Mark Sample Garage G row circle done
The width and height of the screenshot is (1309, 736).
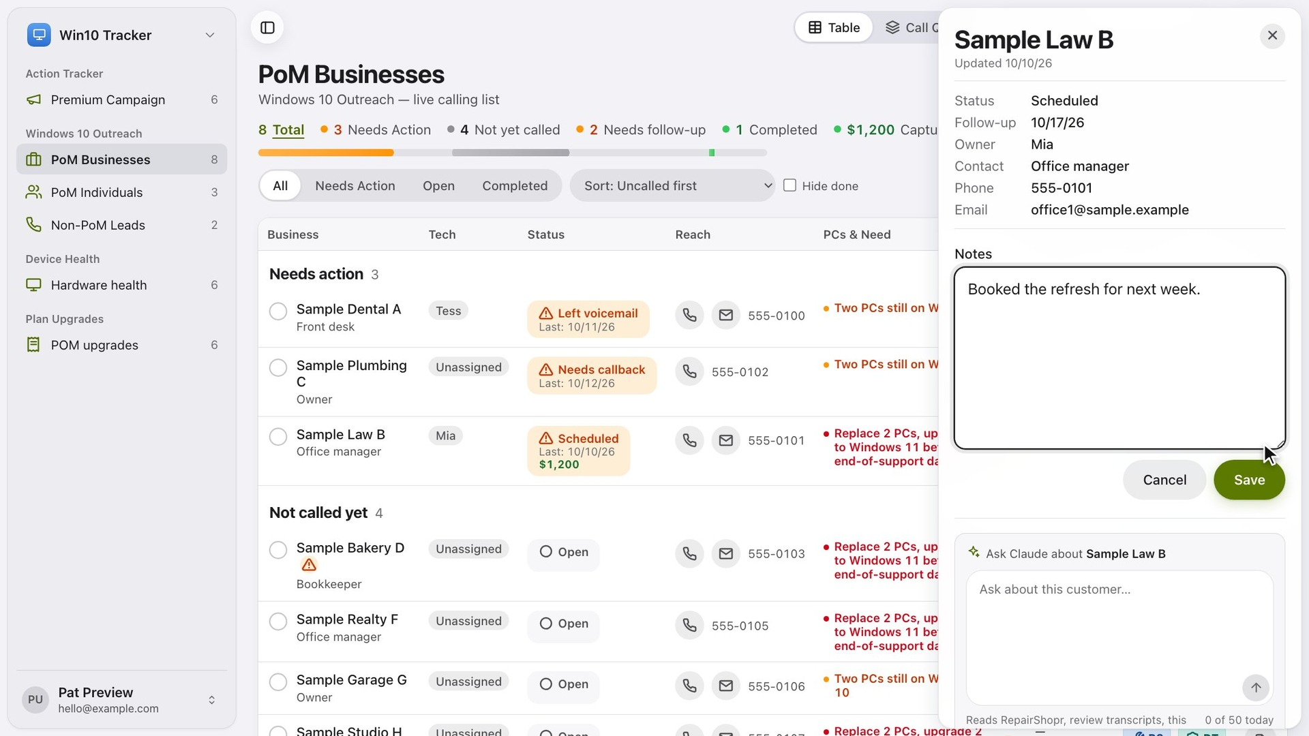278,682
